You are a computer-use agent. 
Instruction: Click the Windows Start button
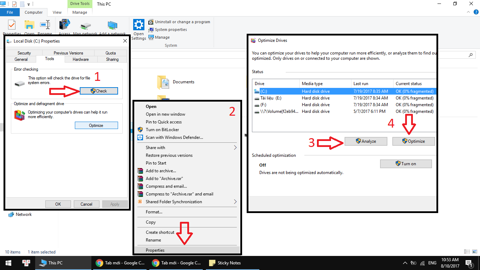point(8,263)
